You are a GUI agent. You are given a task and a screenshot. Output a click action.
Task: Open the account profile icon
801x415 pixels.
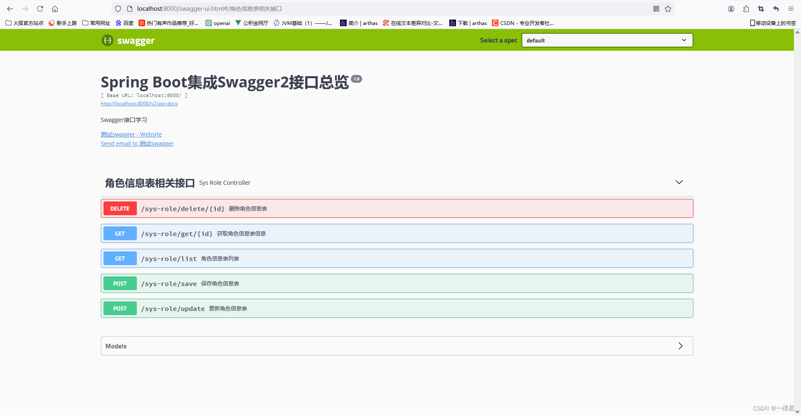[731, 9]
